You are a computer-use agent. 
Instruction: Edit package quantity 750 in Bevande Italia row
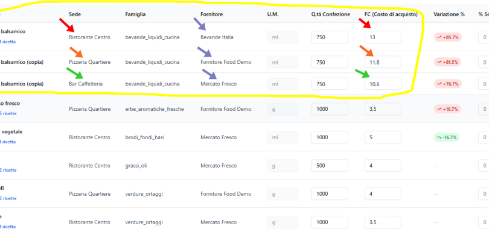tap(330, 37)
